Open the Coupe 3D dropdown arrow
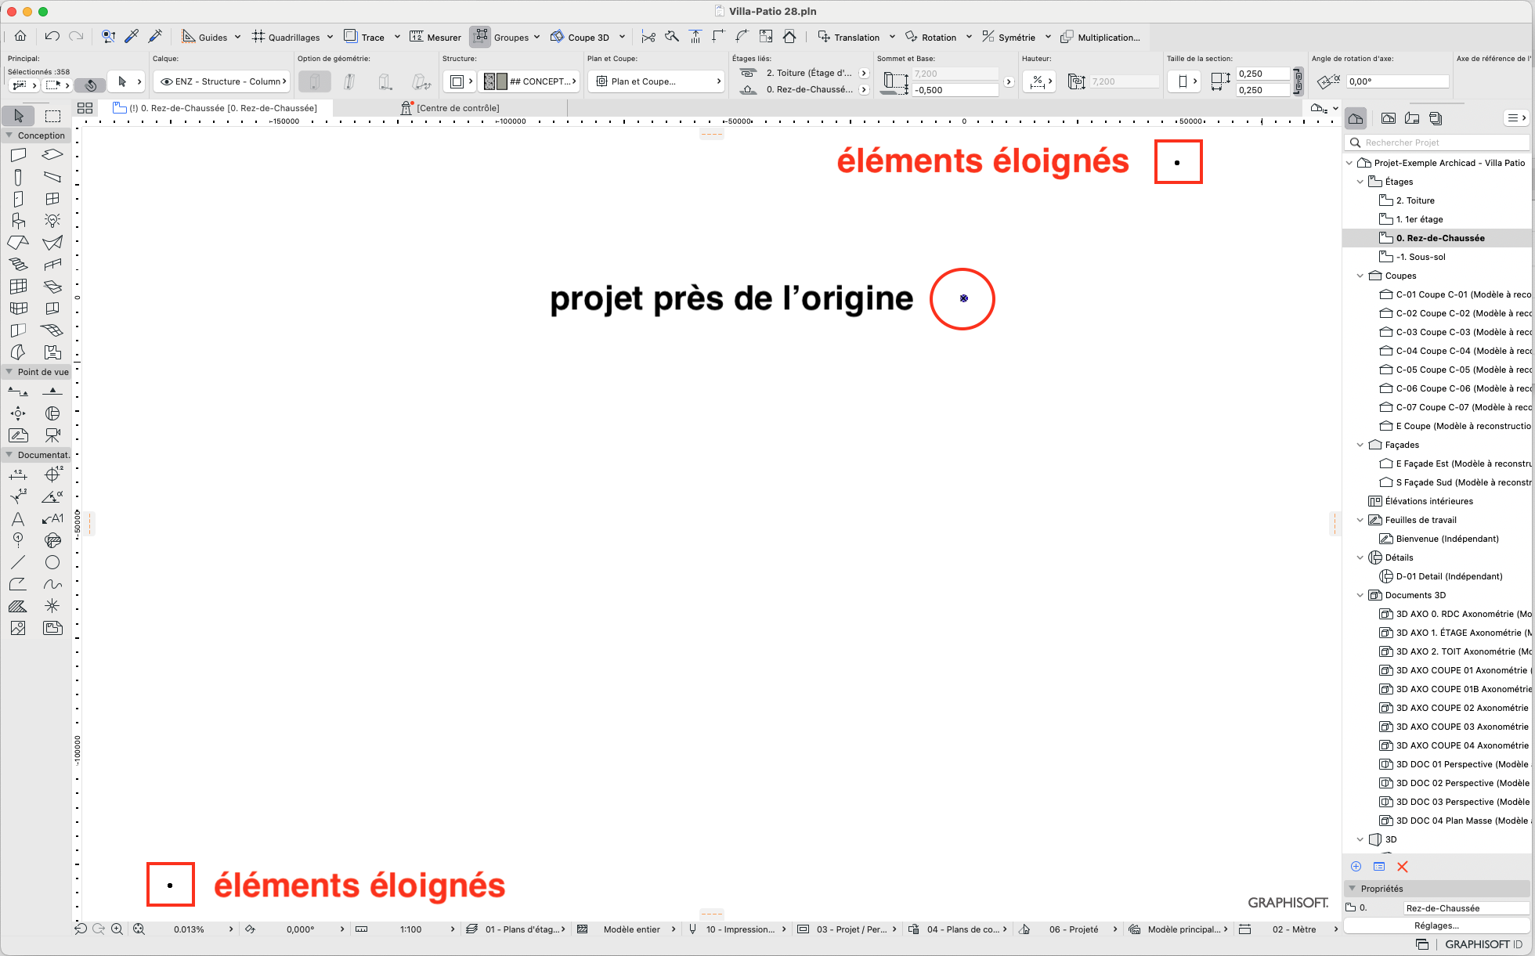This screenshot has width=1535, height=956. [622, 37]
